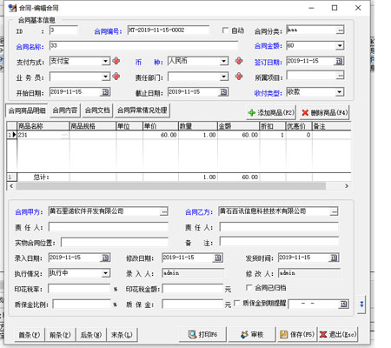Click the red plus icon beside 支付方式

click(116, 61)
